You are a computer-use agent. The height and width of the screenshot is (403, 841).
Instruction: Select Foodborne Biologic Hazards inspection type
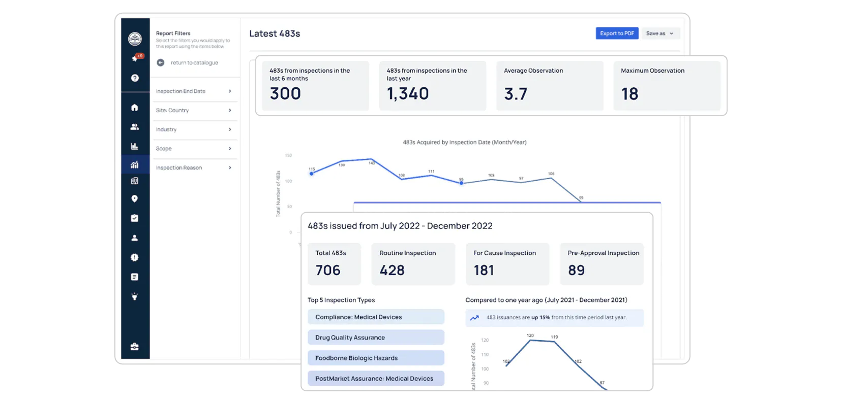coord(376,358)
